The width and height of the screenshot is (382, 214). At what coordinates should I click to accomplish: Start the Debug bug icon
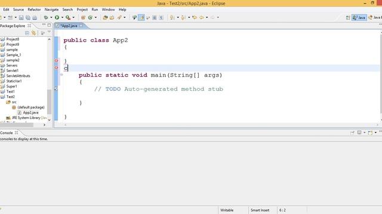(46, 17)
